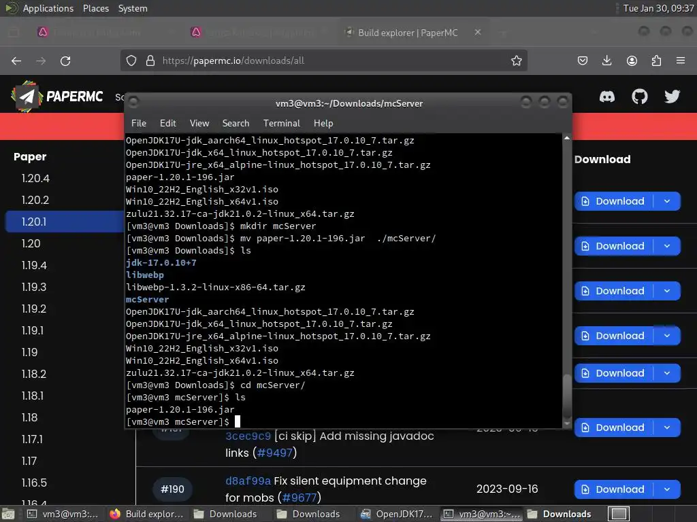697x522 pixels.
Task: Select Paper version 1.20.2
Action: [x=35, y=201]
